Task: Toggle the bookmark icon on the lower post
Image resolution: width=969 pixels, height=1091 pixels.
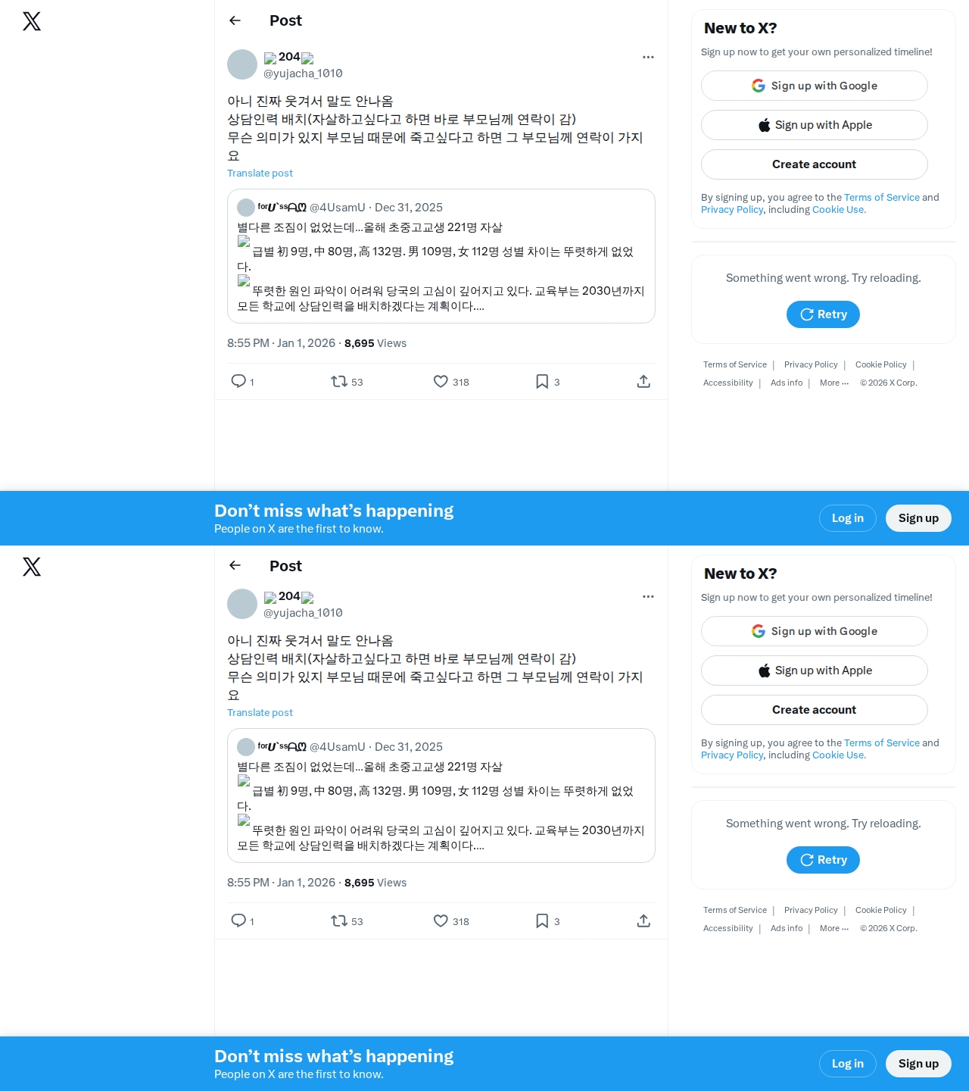Action: point(542,921)
